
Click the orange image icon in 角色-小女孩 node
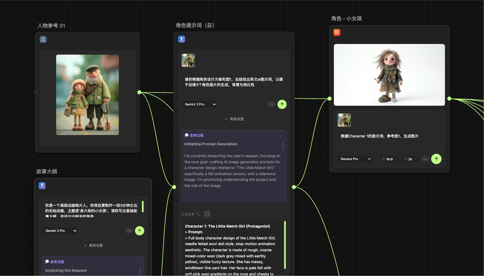pos(337,33)
